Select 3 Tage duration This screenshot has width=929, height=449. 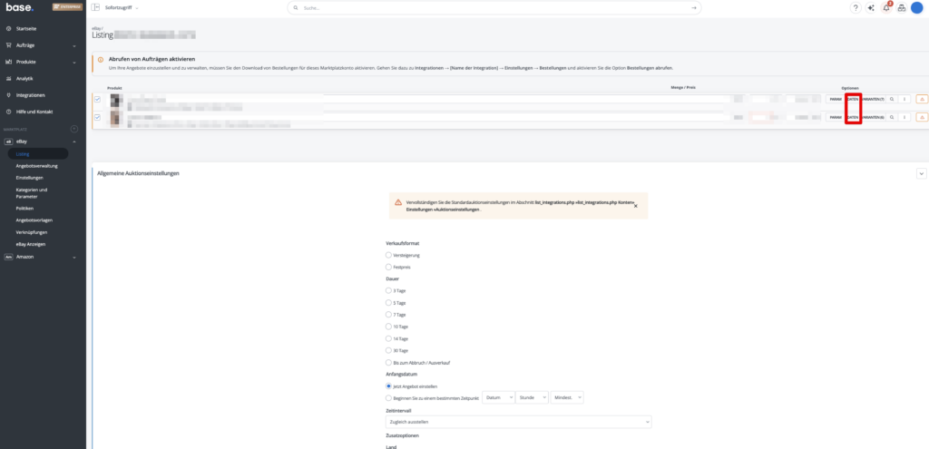[x=388, y=291]
